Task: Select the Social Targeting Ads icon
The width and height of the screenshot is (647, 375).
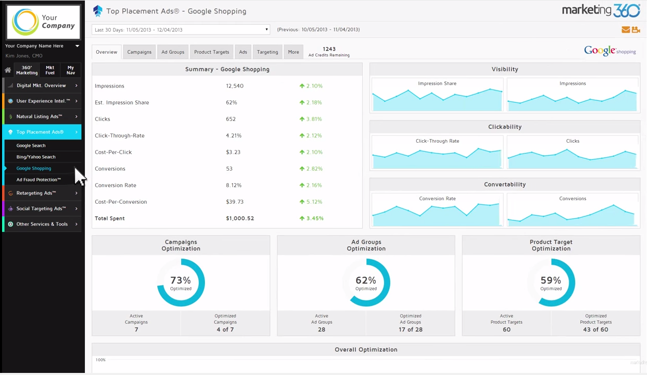Action: [x=10, y=208]
